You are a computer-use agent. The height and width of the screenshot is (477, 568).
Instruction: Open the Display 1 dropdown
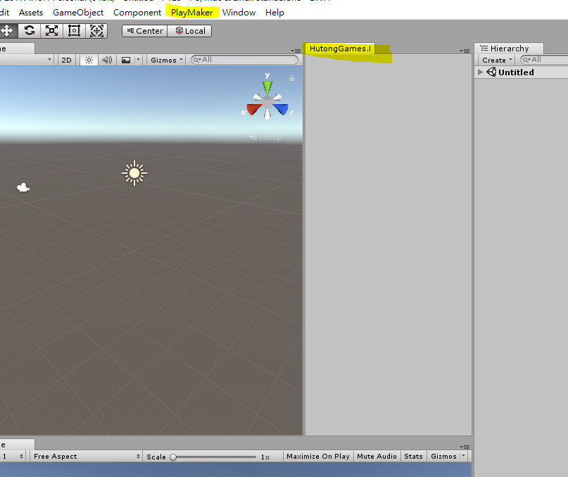pyautogui.click(x=13, y=457)
